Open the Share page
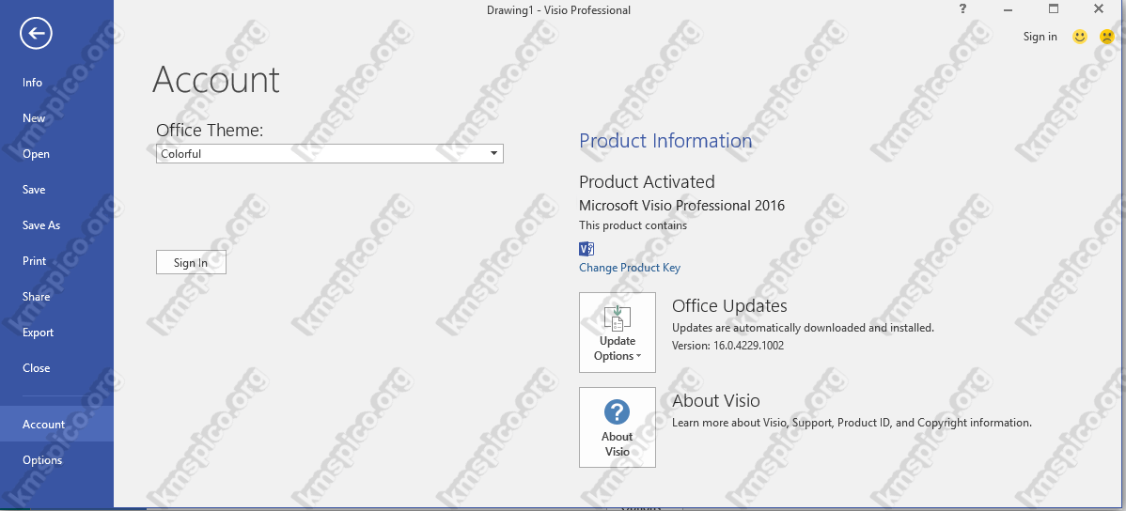 click(x=56, y=297)
